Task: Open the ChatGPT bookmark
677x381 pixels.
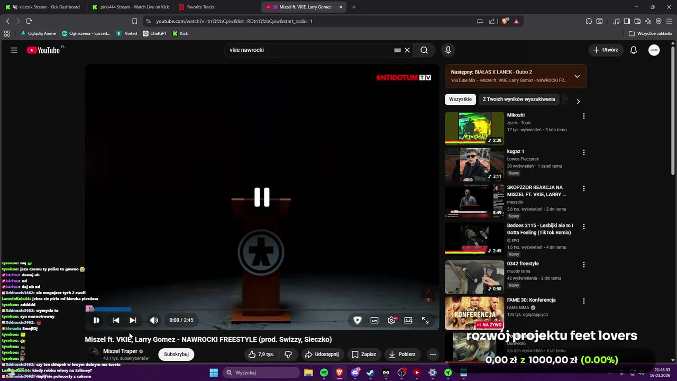Action: pyautogui.click(x=154, y=33)
